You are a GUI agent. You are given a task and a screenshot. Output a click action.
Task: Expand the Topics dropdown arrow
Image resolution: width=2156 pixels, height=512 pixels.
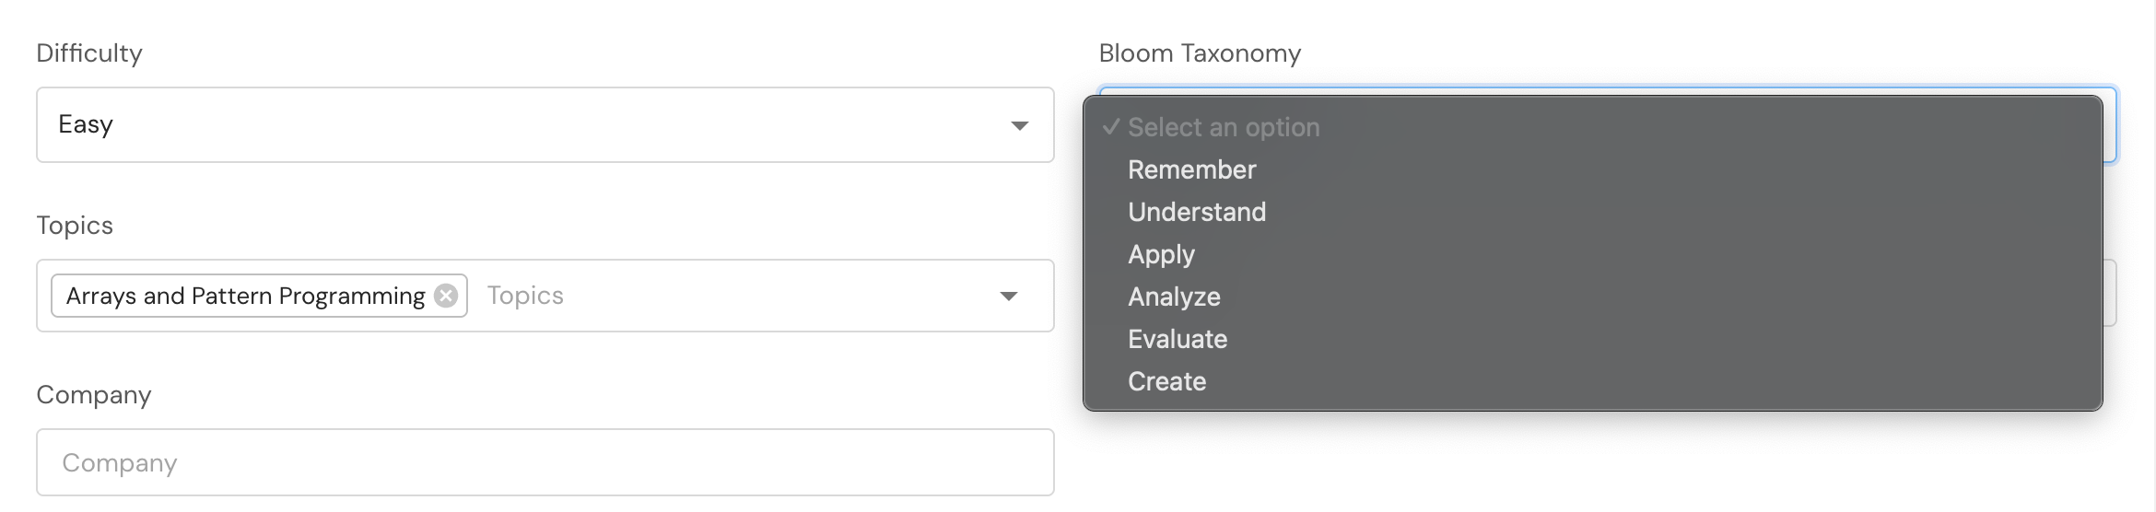(1009, 296)
